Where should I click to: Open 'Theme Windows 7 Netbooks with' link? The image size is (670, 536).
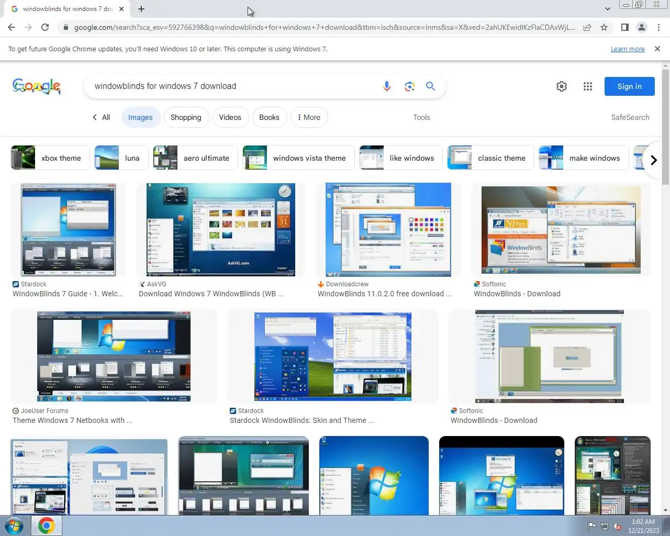72,420
